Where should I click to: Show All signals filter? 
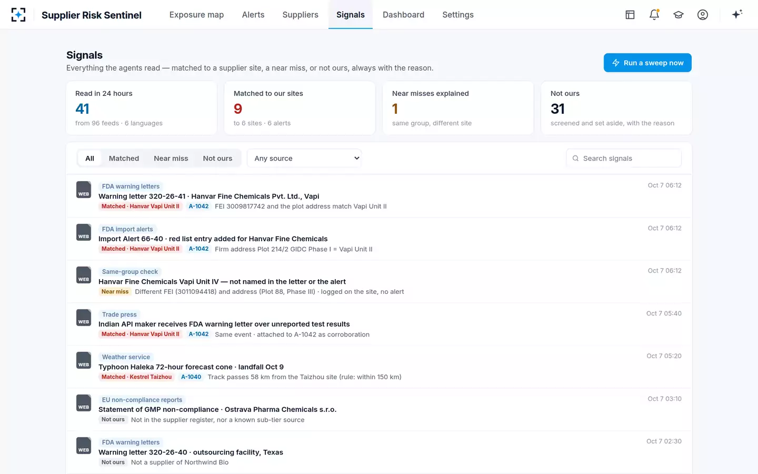point(90,159)
